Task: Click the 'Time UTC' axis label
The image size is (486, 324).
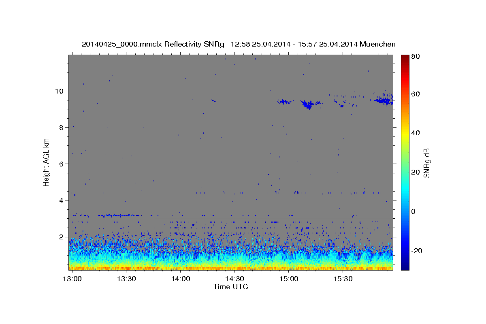Action: point(230,287)
